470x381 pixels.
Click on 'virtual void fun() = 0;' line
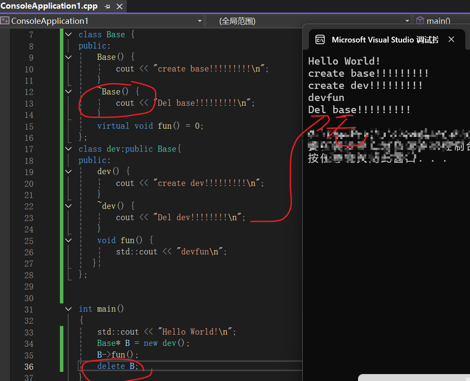click(x=150, y=126)
